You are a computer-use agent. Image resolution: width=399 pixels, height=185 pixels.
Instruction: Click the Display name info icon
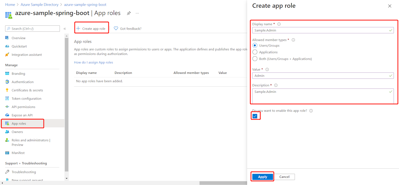tap(279, 24)
